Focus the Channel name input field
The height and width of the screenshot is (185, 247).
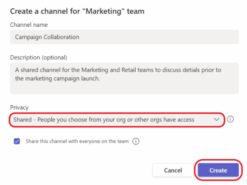click(x=124, y=37)
